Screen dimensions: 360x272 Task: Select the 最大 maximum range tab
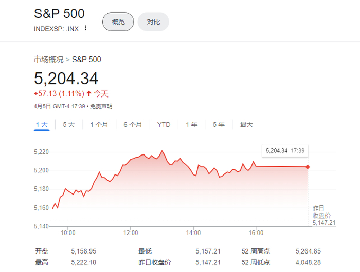pyautogui.click(x=246, y=124)
